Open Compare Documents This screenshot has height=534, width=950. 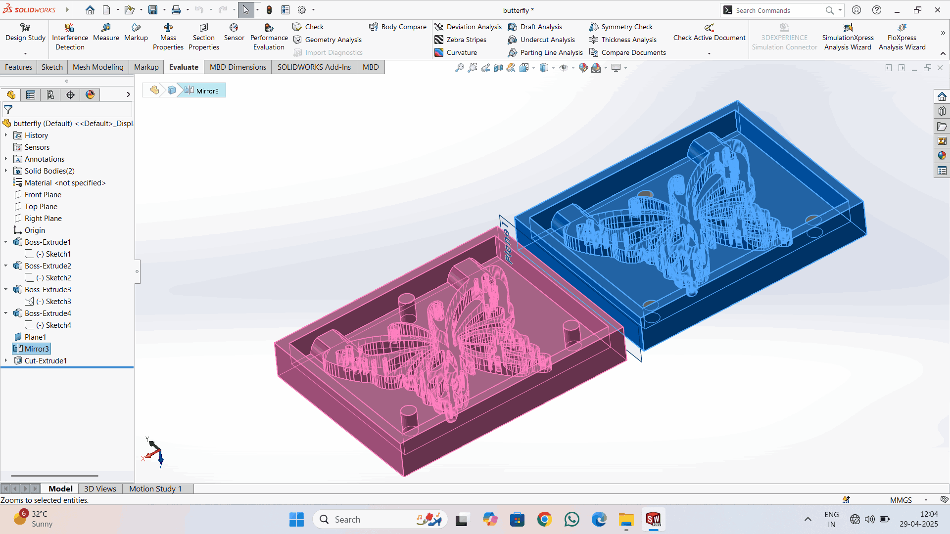click(x=627, y=52)
